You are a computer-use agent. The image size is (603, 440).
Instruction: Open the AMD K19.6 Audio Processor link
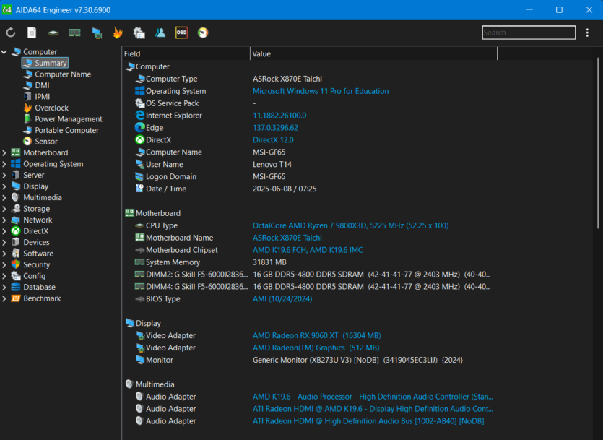(373, 397)
